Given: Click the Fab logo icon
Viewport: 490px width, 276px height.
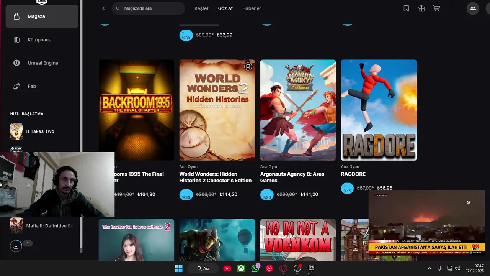Looking at the screenshot, I should [x=16, y=86].
